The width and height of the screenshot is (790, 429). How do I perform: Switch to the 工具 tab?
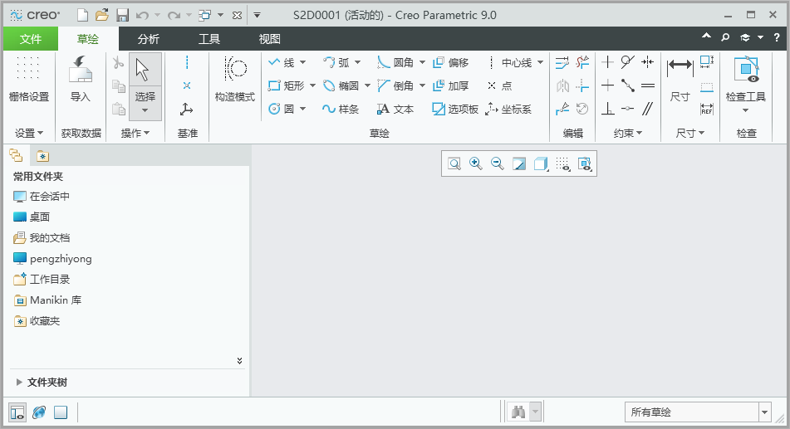coord(209,39)
